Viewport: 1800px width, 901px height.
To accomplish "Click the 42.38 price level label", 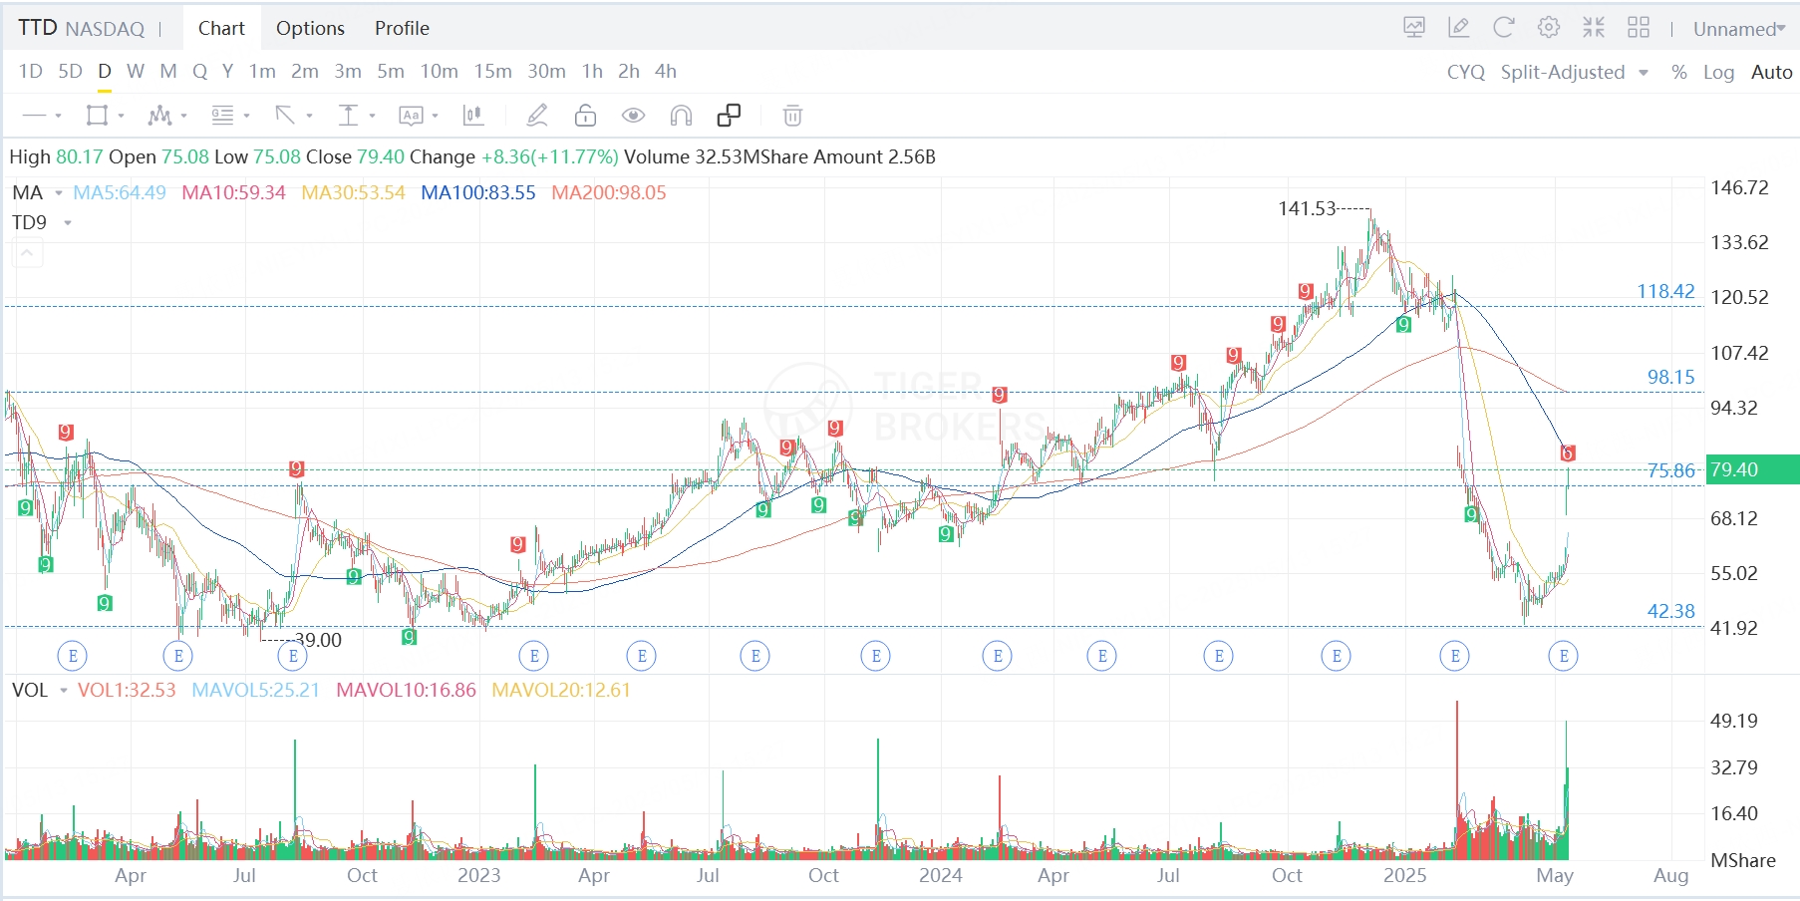I will click(x=1670, y=611).
